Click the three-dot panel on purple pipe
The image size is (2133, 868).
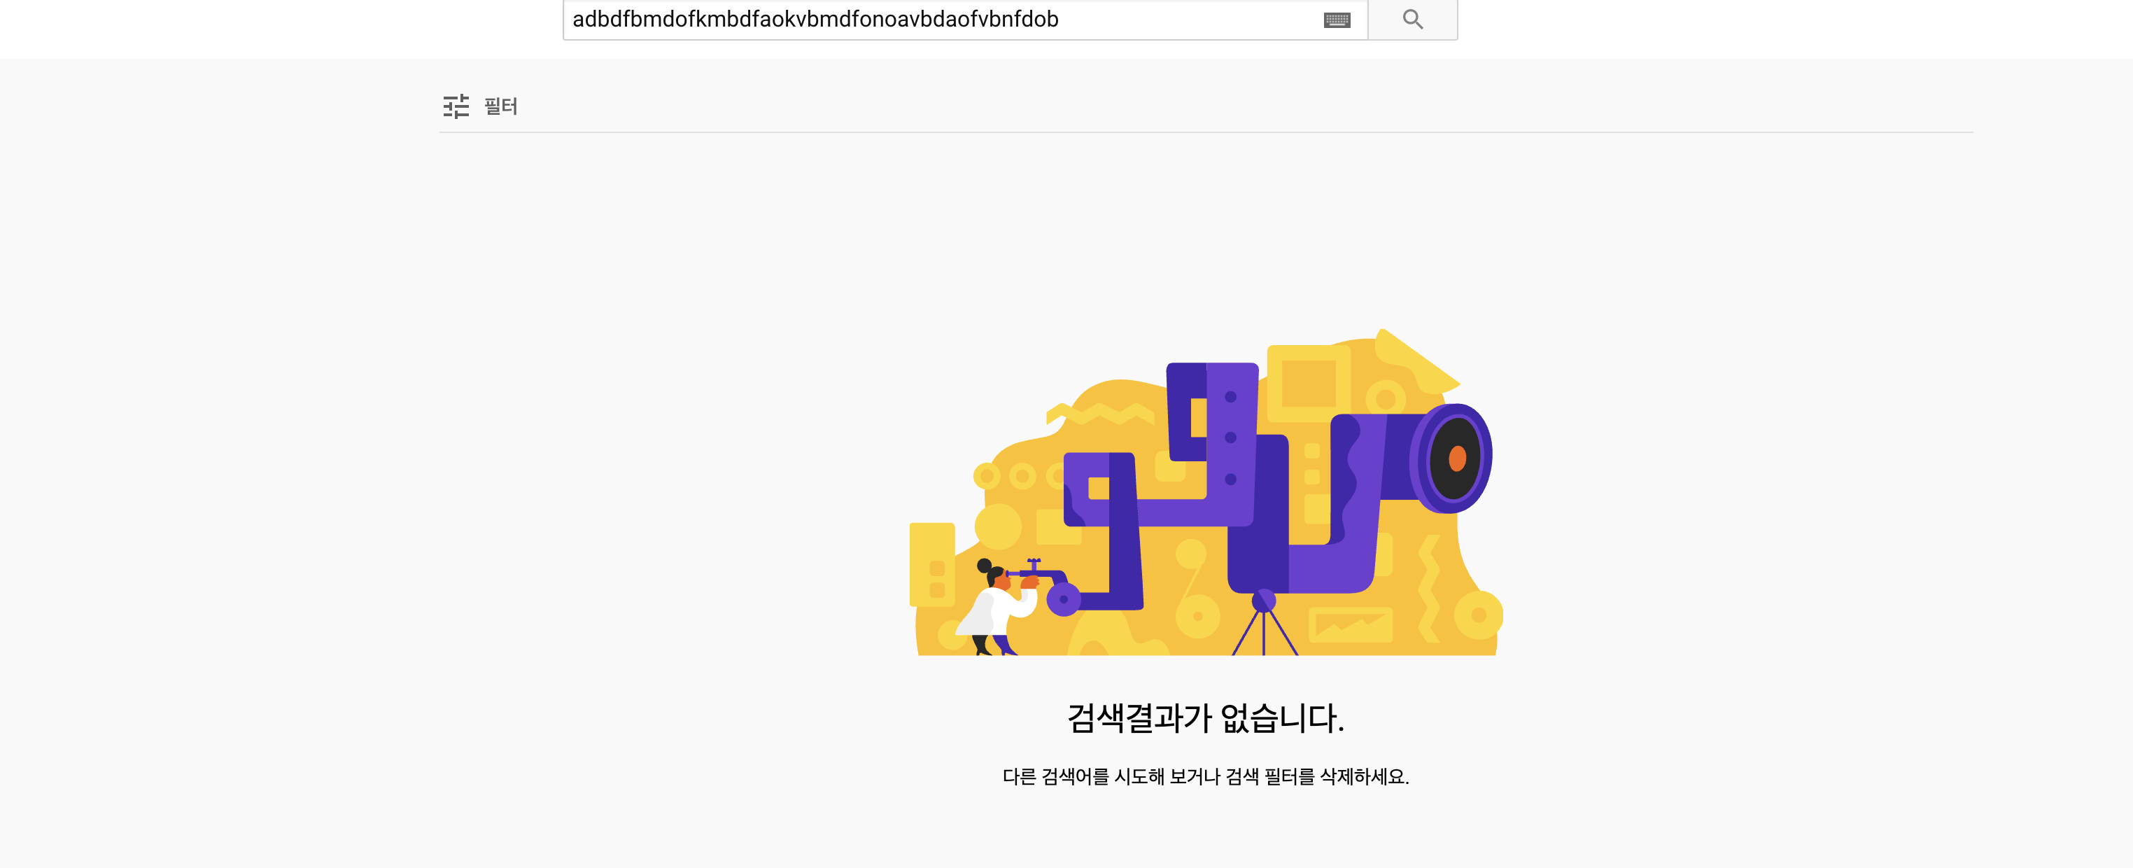coord(1230,437)
